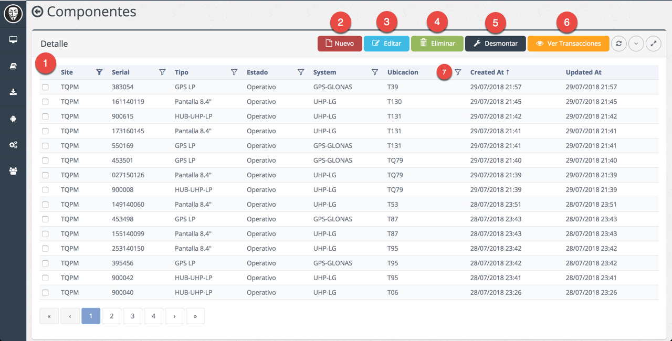Sort by Tipo column header
The width and height of the screenshot is (672, 341).
click(x=182, y=72)
